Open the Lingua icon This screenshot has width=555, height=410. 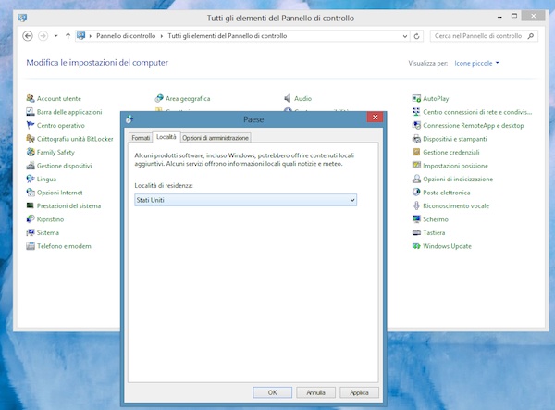click(x=31, y=180)
